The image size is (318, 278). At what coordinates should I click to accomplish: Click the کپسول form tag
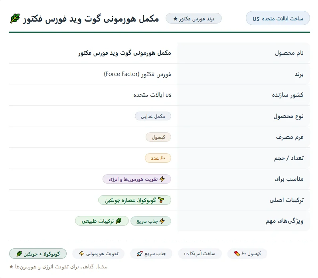point(158,137)
